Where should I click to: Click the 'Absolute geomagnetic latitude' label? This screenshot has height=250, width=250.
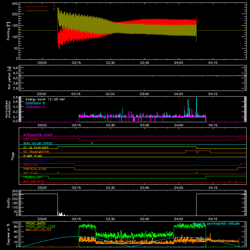pyautogui.click(x=216, y=224)
